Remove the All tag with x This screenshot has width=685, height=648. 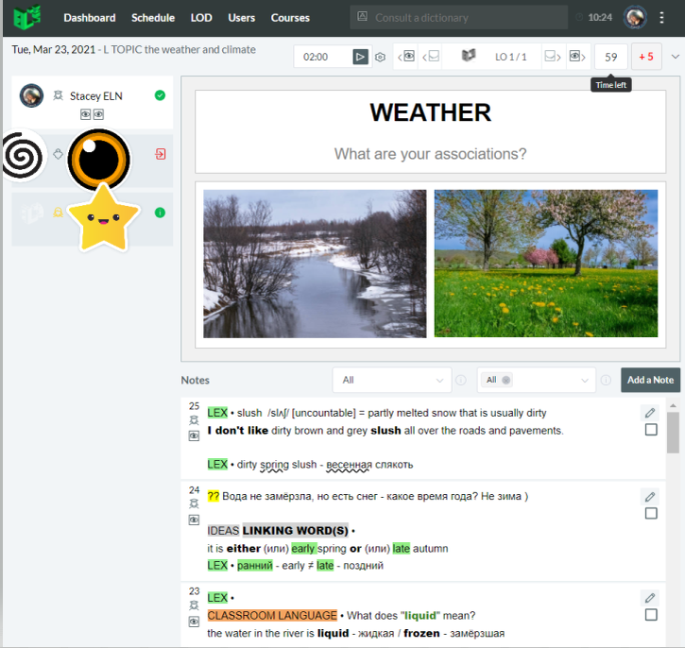505,380
